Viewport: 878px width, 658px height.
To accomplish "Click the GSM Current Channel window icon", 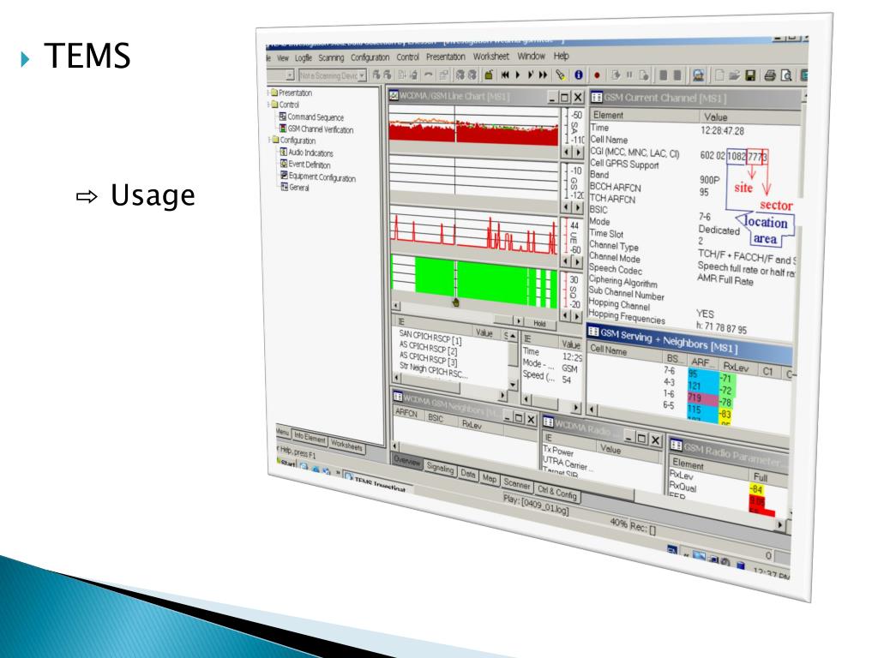I will point(597,97).
